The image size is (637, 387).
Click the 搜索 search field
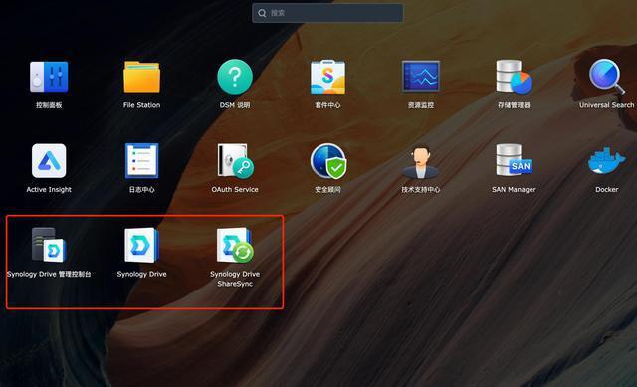327,13
